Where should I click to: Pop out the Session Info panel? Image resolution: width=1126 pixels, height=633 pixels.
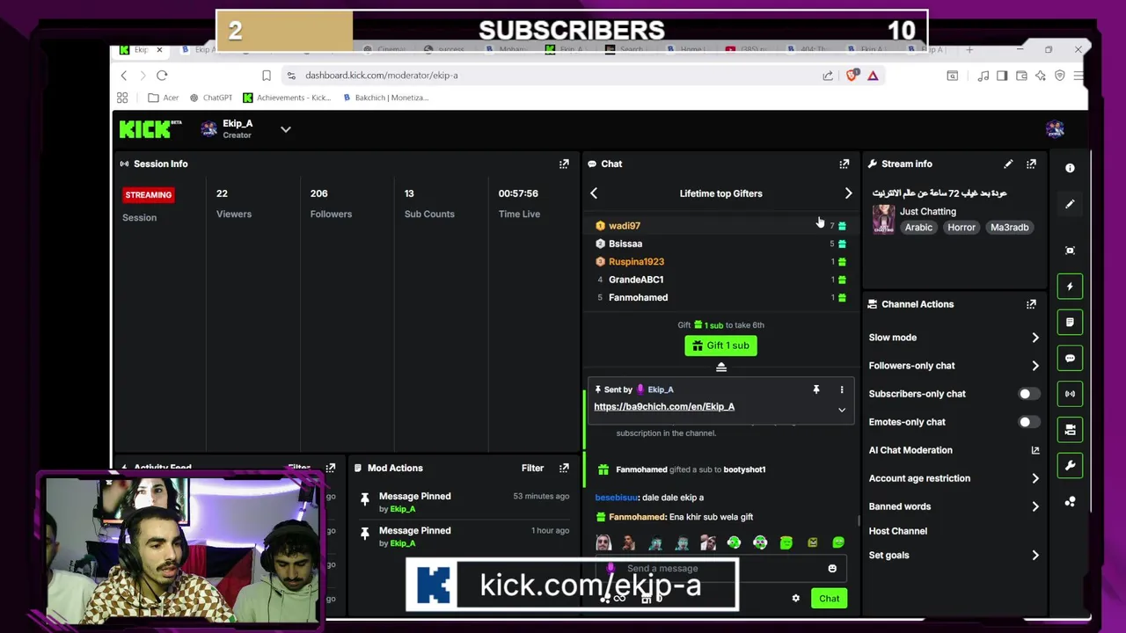point(564,164)
